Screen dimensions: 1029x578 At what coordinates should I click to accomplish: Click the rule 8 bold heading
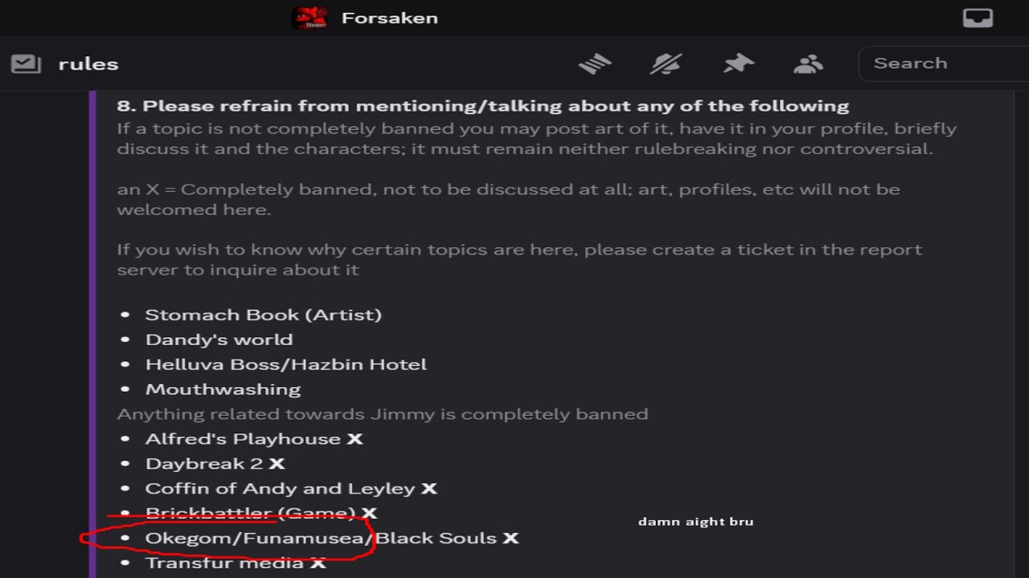482,106
